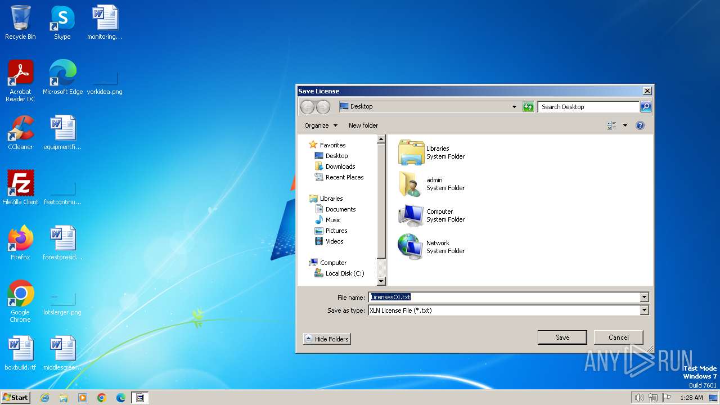Launch Skype from the desktop
720x405 pixels.
tap(62, 22)
